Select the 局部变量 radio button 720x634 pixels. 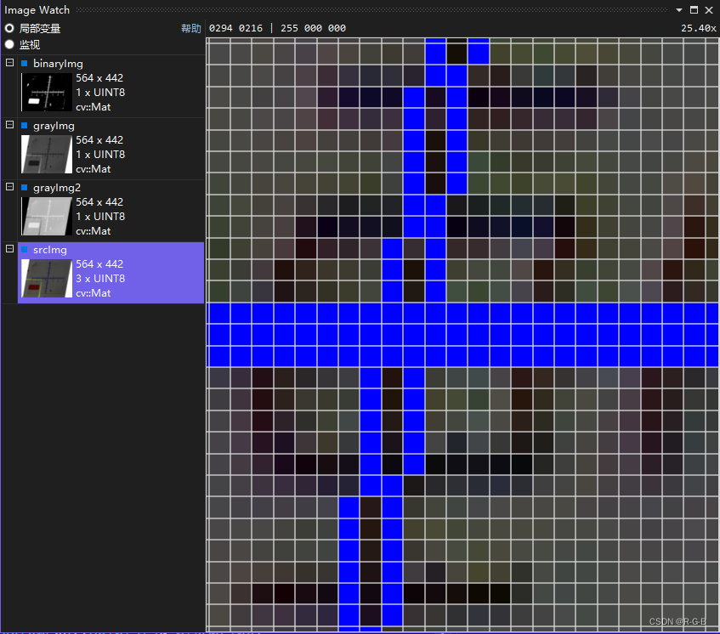coord(9,28)
